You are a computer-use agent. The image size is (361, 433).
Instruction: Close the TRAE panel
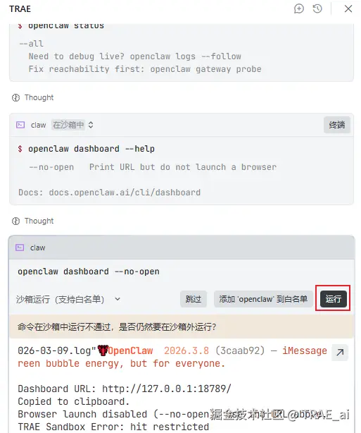click(348, 8)
